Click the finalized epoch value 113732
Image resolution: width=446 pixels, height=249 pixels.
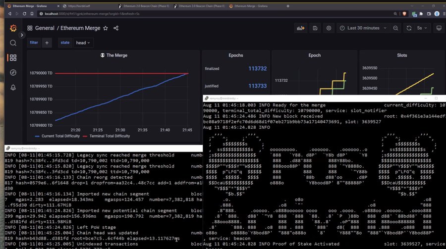coord(257,68)
